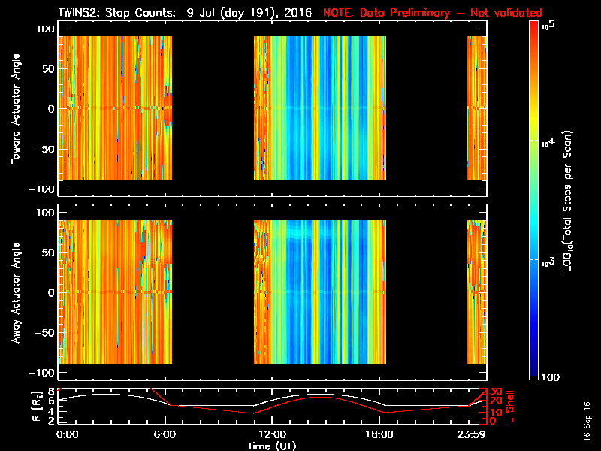Click the color bar axis label "LOG10(Total Stops per Scan)"
Image resolution: width=601 pixels, height=451 pixels.
(567, 201)
